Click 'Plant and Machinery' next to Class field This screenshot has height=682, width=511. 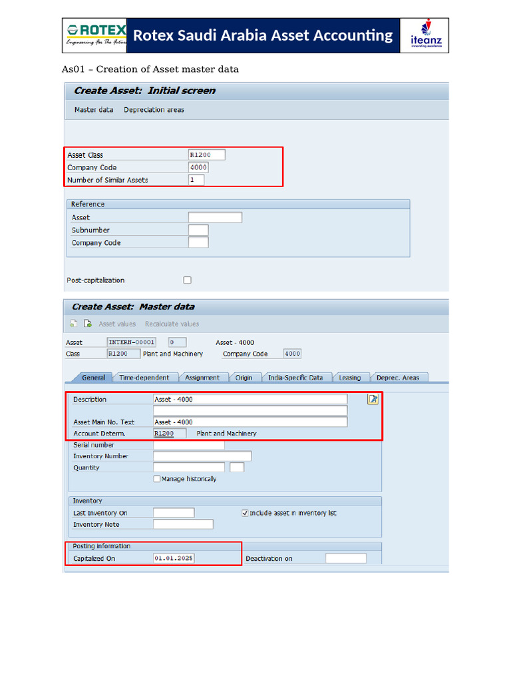coord(173,354)
